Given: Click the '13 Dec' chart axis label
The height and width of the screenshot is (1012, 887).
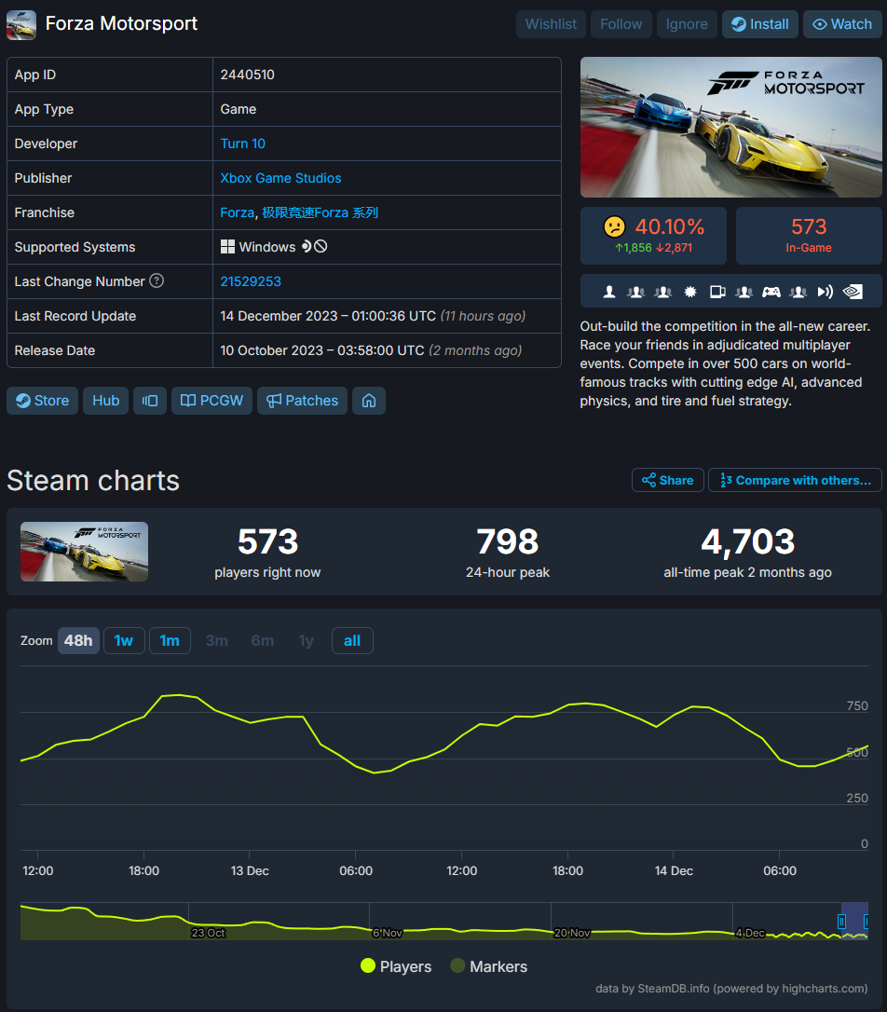Looking at the screenshot, I should click(x=250, y=870).
